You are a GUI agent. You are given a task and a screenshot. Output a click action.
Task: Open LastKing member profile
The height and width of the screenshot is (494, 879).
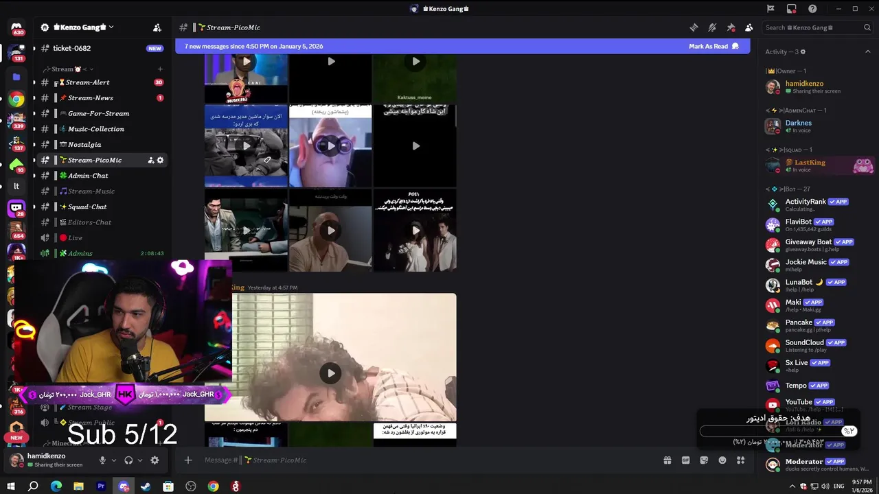tap(818, 165)
